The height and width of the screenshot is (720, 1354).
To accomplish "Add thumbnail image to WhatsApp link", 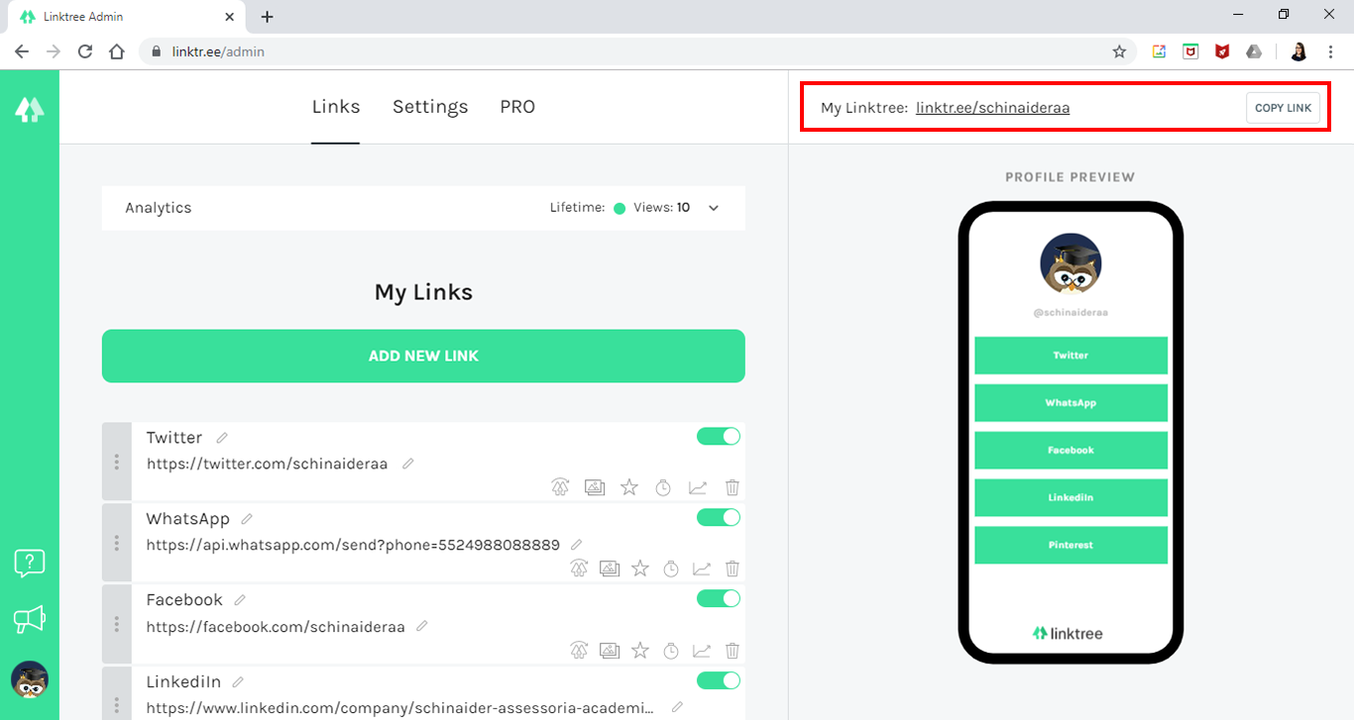I will coord(610,568).
